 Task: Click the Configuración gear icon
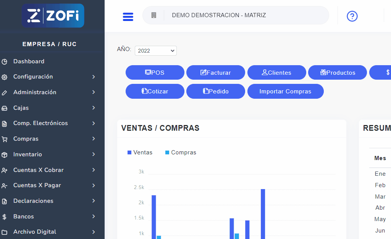pos(5,77)
